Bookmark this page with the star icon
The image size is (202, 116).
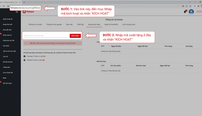click(x=190, y=6)
